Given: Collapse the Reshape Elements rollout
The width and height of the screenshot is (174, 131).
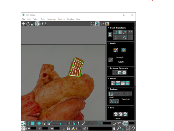Looking at the screenshot, I should click(108, 68).
